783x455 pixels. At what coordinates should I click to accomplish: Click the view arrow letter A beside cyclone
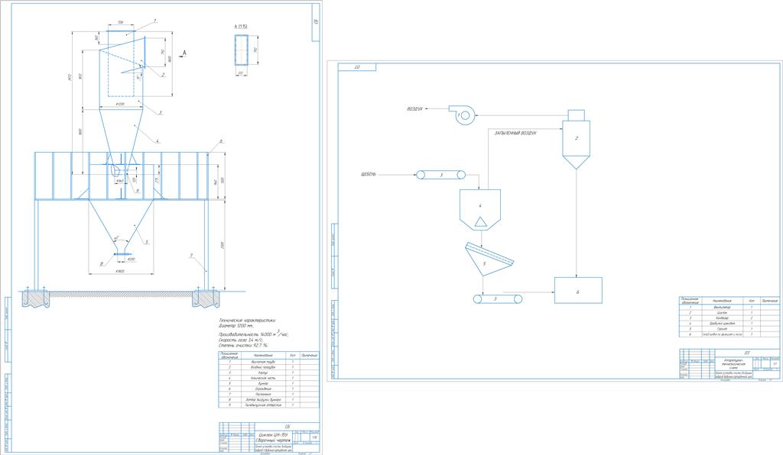(184, 51)
